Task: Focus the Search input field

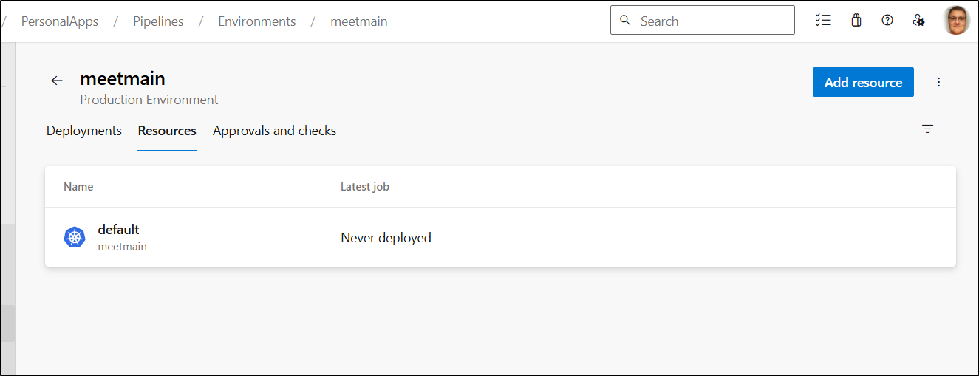Action: pos(703,21)
